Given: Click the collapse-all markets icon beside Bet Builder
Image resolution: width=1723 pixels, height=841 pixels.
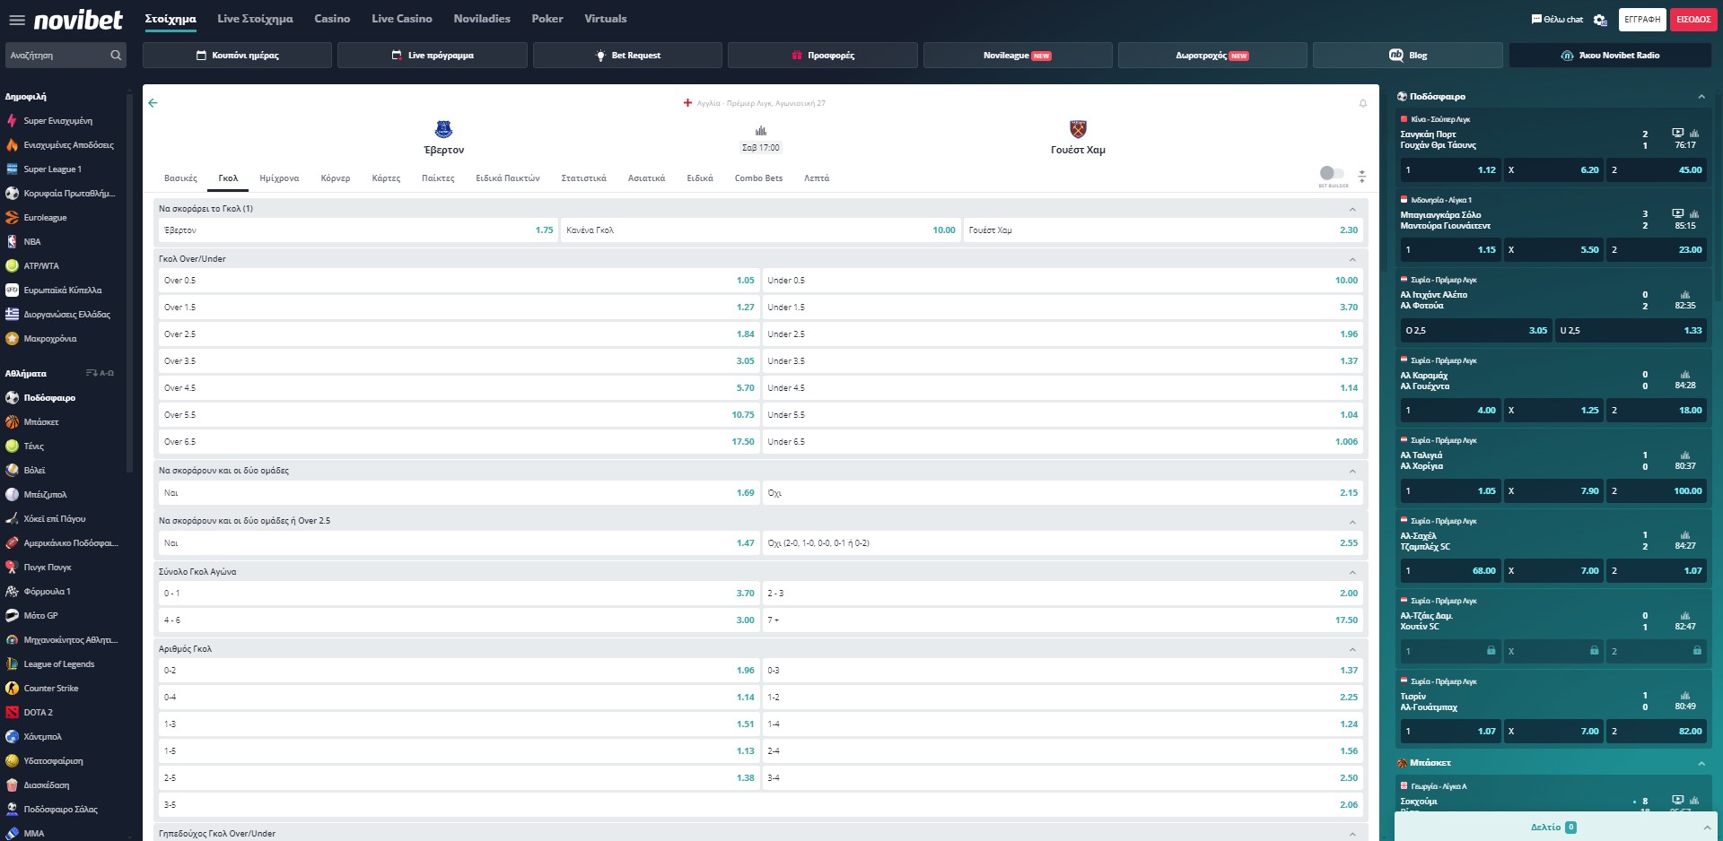Looking at the screenshot, I should click(1361, 177).
